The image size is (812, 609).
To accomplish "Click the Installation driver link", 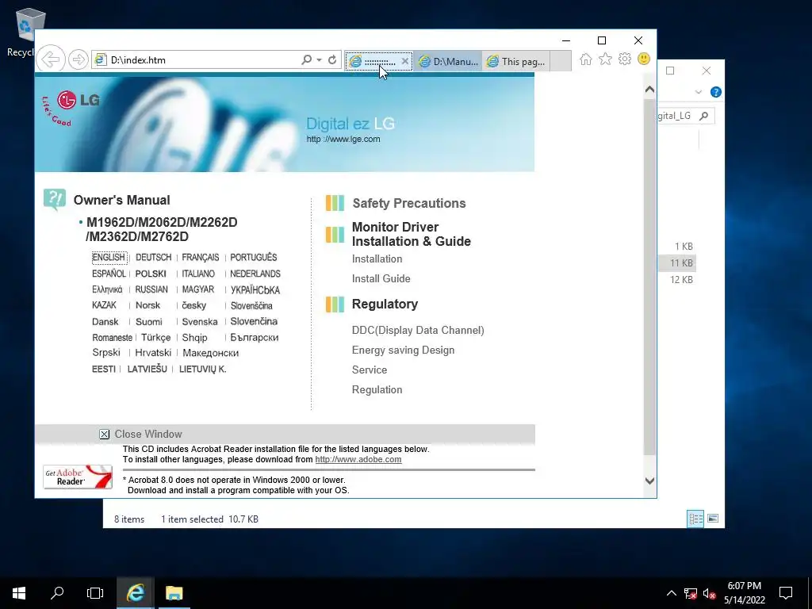I will click(x=377, y=259).
